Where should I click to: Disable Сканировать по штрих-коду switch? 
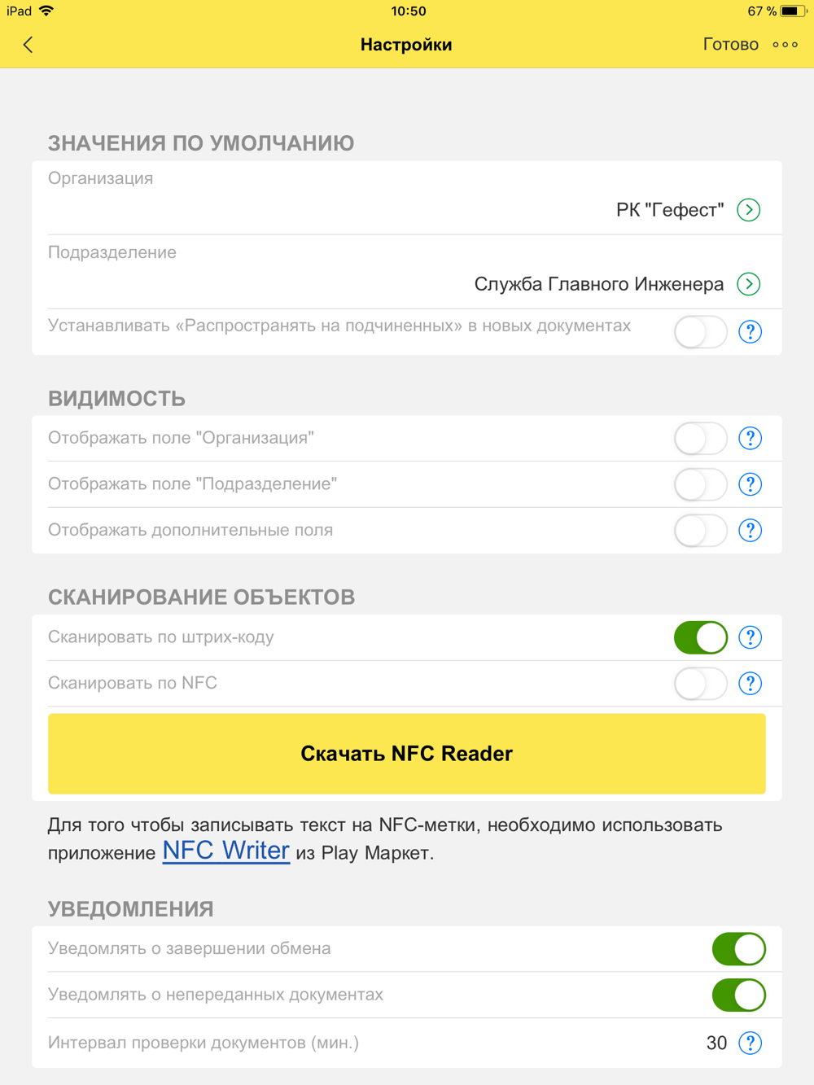pos(701,637)
